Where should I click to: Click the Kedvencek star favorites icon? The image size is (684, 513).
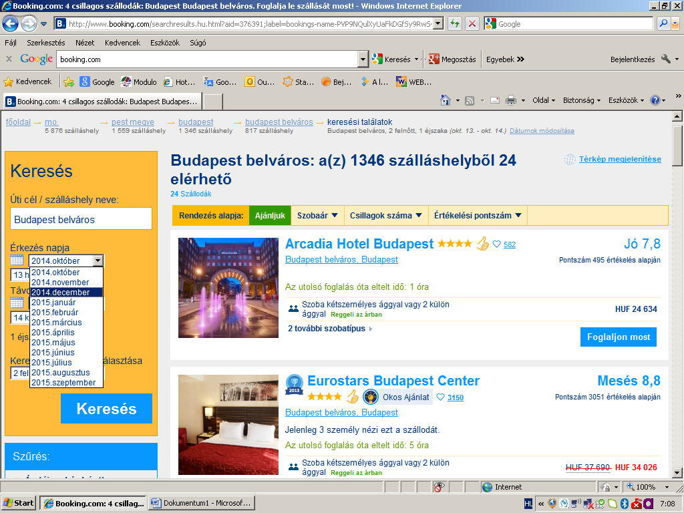(8, 81)
